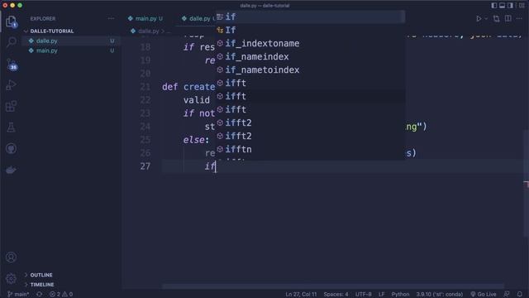This screenshot has width=529, height=298.
Task: Open main.py in the Explorer tree
Action: point(46,50)
